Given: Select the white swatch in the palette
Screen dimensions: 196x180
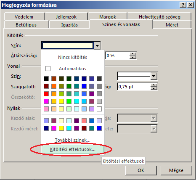Looking at the screenshot, I should click(99, 109).
